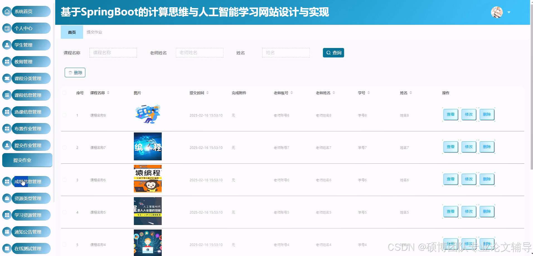Click the 姓名6 cell
This screenshot has width=533, height=256.
coord(404,180)
